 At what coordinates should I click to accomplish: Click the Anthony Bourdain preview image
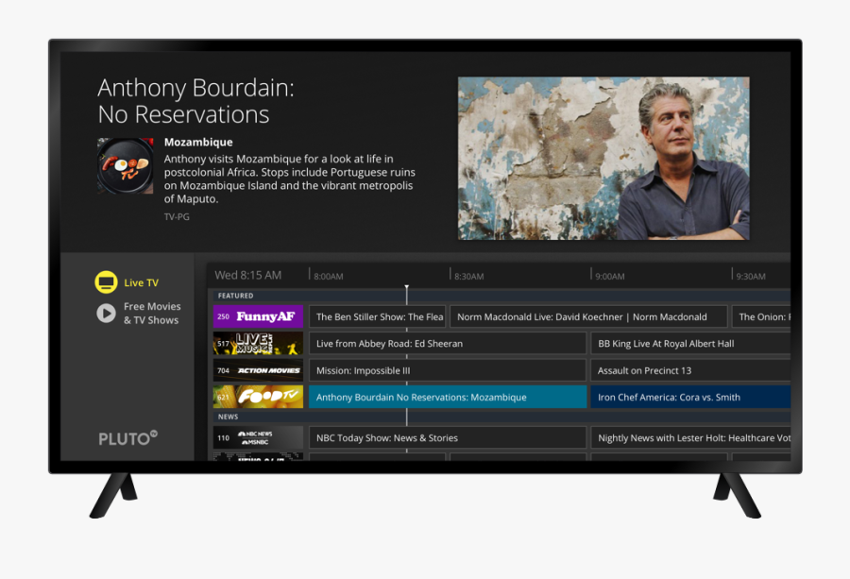603,159
